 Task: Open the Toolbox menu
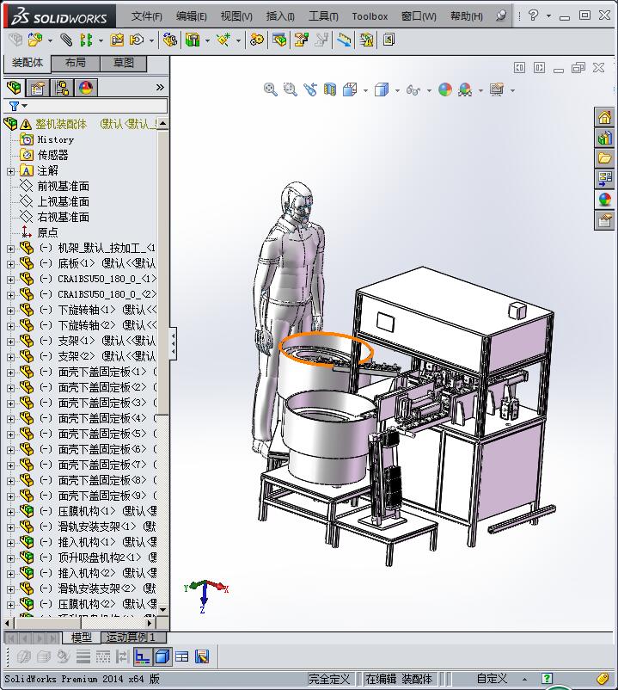pos(370,16)
